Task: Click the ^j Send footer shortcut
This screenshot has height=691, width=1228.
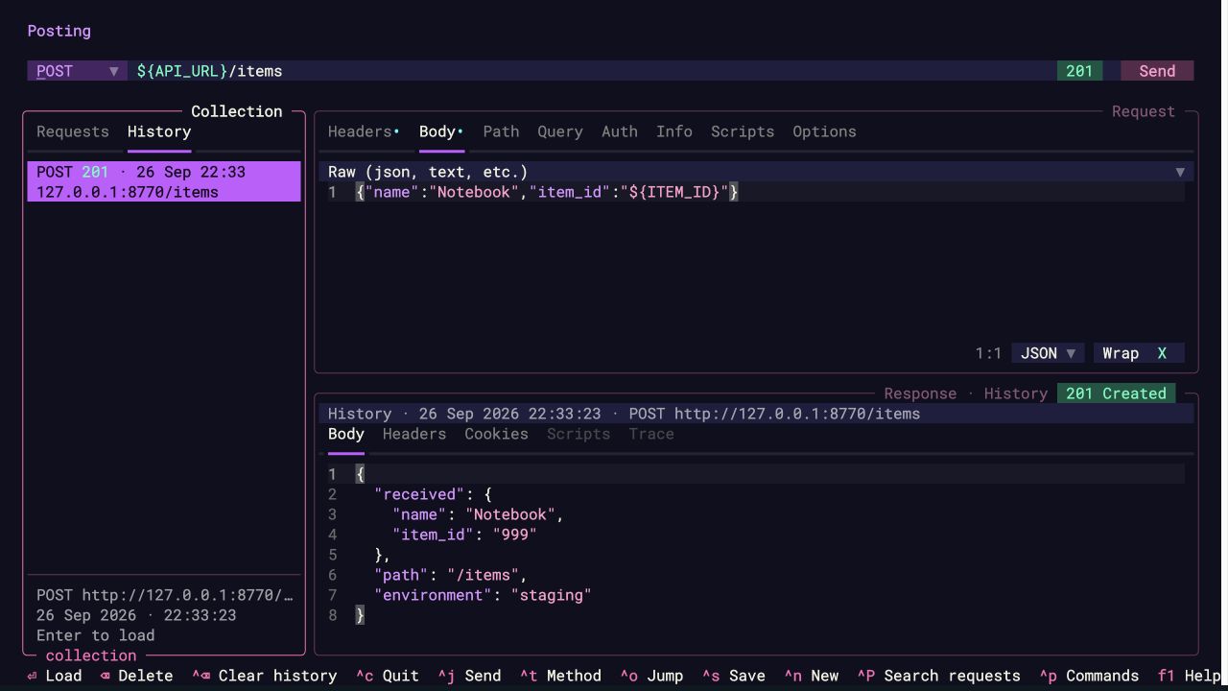Action: click(x=469, y=676)
